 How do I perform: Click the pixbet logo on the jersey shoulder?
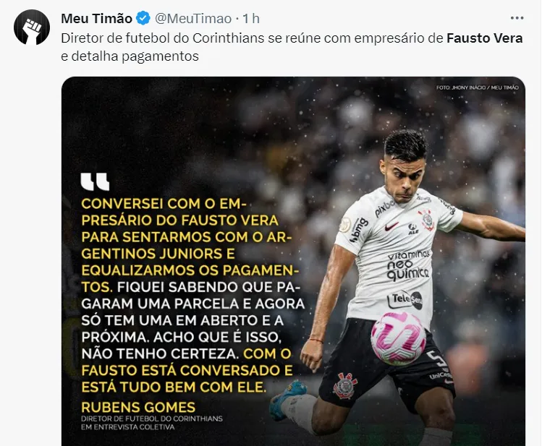click(x=385, y=208)
